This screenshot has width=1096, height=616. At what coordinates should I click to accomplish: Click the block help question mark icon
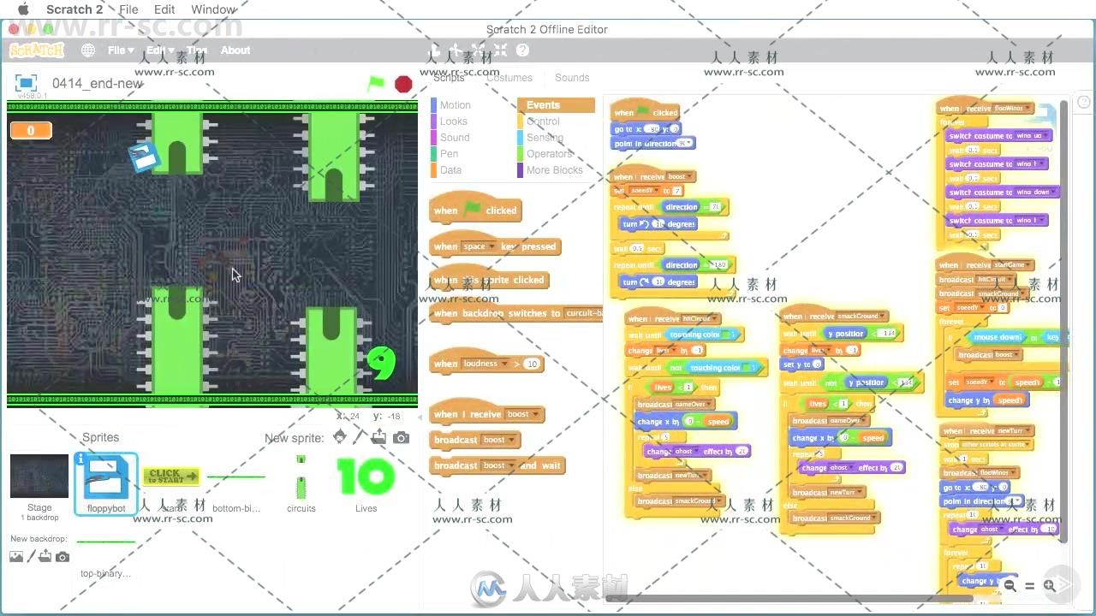pos(522,50)
